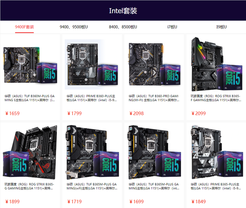246x208 pixels.
Task: Open the ROG STRIX B365-F GAMING title link
Action: [216, 98]
